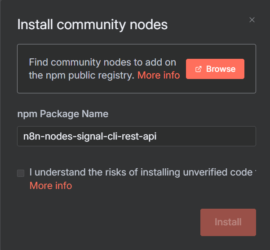The width and height of the screenshot is (270, 250).
Task: Open More info link about npm registry
Action: coord(159,75)
